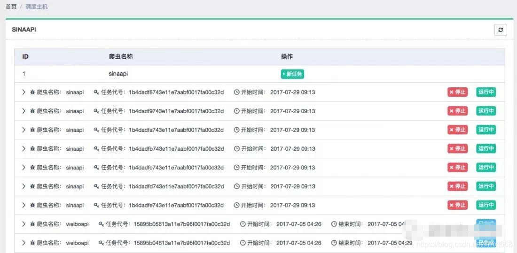Click 运行中 badge for task 1b4dadf8743e
The width and height of the screenshot is (517, 253).
[486, 92]
